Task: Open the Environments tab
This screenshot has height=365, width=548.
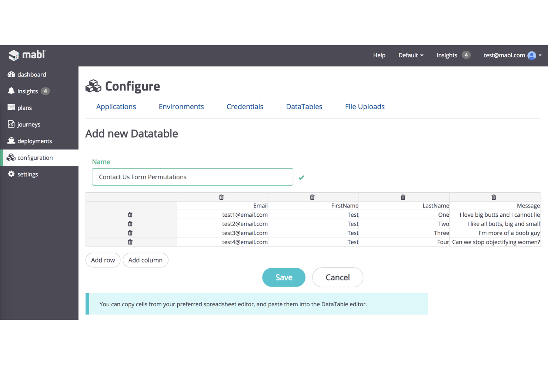Action: coord(181,107)
